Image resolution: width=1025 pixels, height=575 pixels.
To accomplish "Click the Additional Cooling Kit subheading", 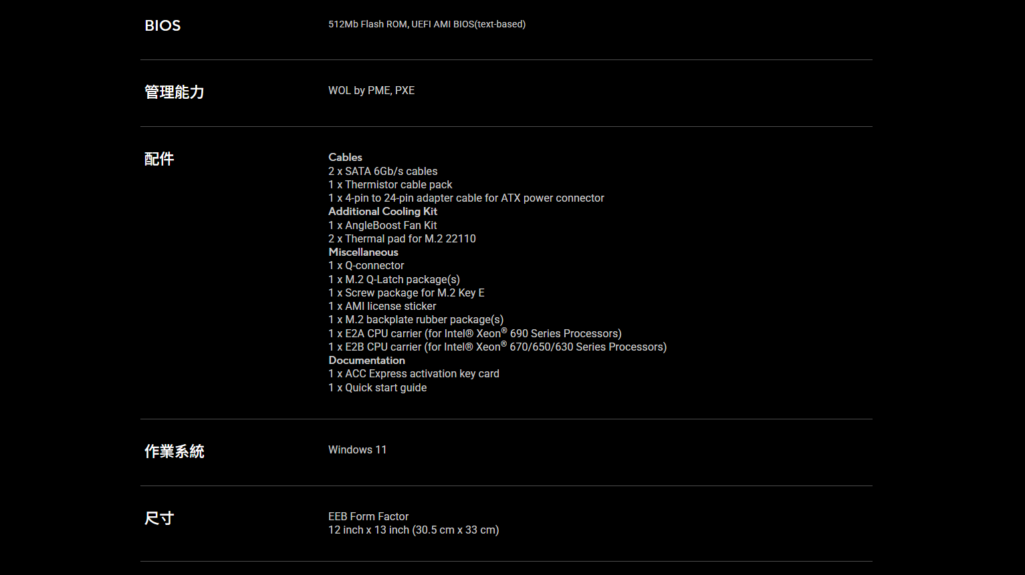I will point(382,212).
